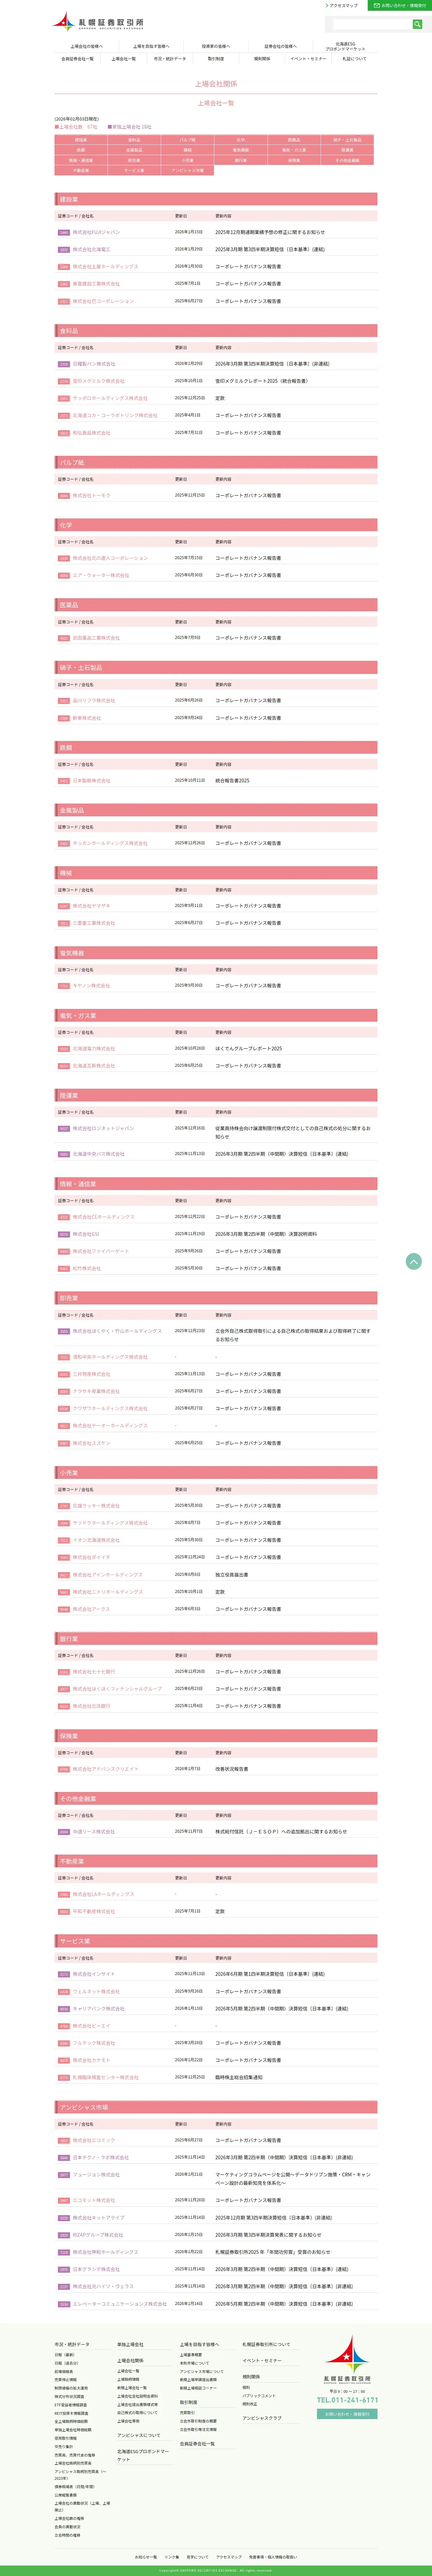432x2576 pixels.
Task: Open the footer アンビシャスクラブ link
Action: [x=262, y=2418]
